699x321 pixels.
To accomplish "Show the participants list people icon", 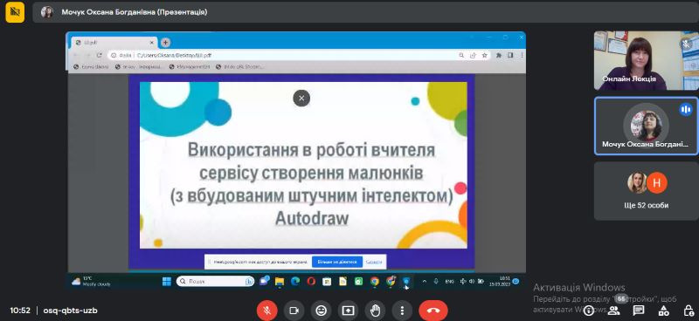I will tap(614, 311).
